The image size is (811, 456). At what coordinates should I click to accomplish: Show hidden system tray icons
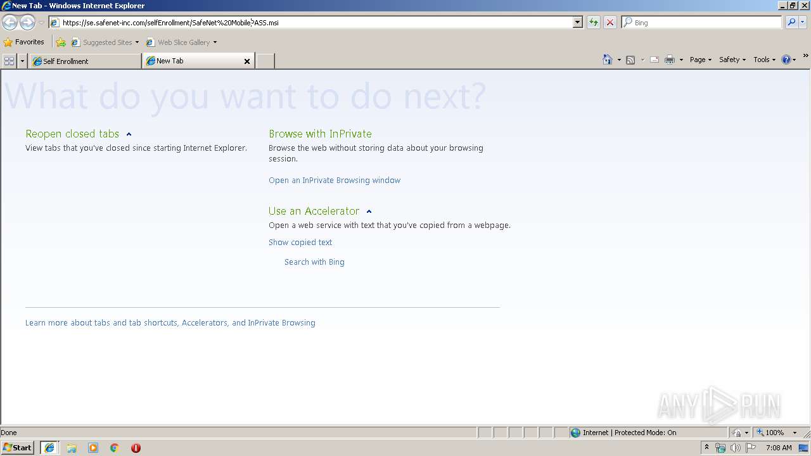click(706, 448)
